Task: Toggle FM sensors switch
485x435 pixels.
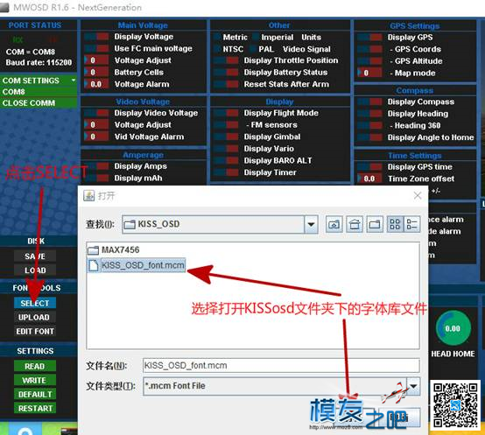Action: [226, 125]
